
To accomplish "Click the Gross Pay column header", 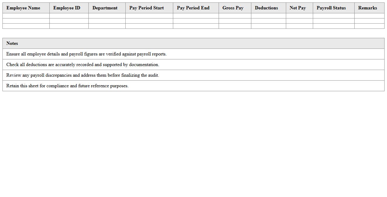I will pyautogui.click(x=233, y=8).
